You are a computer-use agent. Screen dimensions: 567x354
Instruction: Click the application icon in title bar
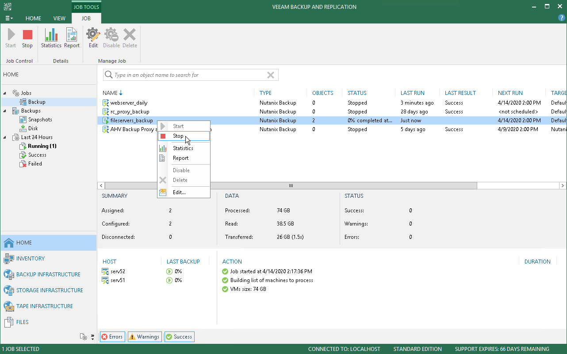point(7,7)
